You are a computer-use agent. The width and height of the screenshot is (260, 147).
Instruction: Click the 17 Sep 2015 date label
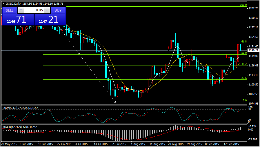(231, 144)
